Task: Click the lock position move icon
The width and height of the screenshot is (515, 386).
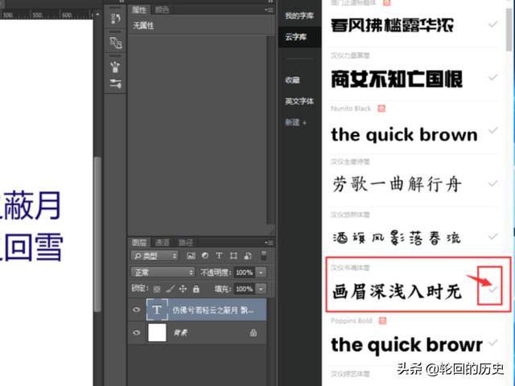Action: point(183,289)
